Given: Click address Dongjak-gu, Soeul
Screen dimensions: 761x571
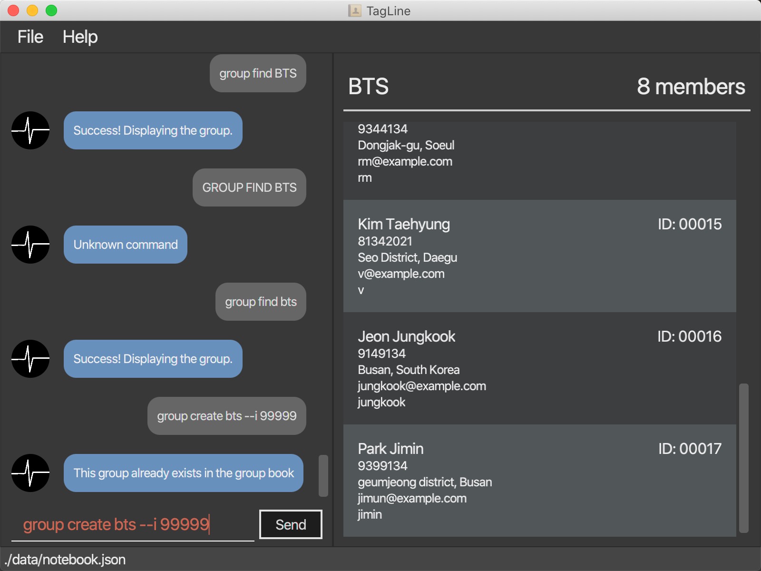Looking at the screenshot, I should 406,146.
